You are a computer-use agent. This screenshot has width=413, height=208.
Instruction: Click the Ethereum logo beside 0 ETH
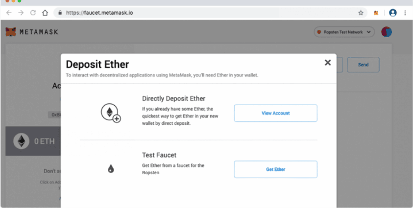(x=22, y=141)
